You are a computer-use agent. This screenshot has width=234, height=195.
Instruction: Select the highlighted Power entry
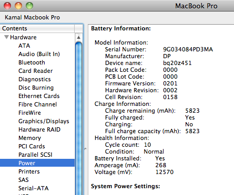point(37,163)
